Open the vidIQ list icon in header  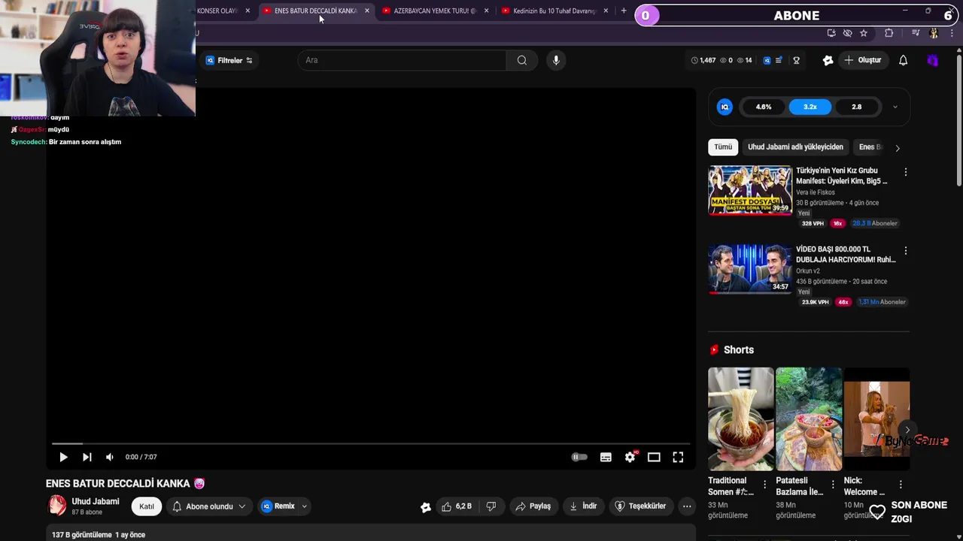[779, 60]
